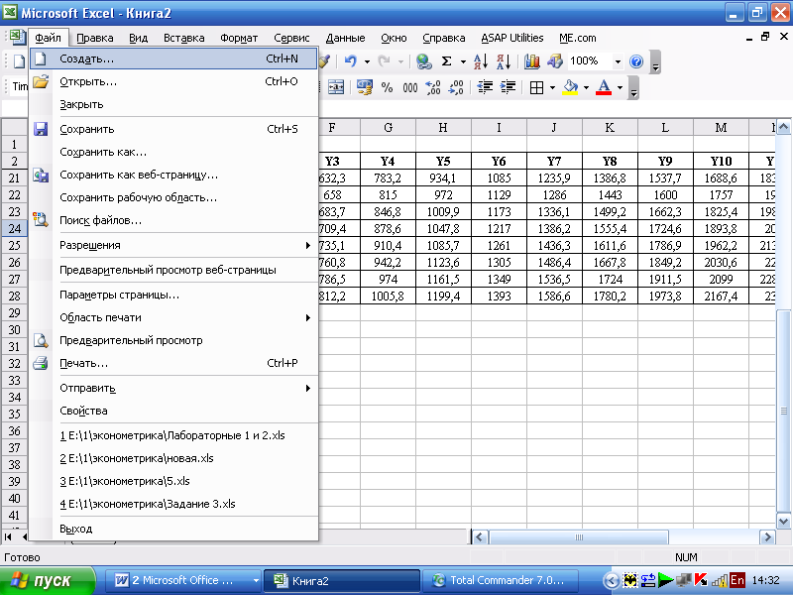Click the red font color swatch
793x595 pixels.
603,88
